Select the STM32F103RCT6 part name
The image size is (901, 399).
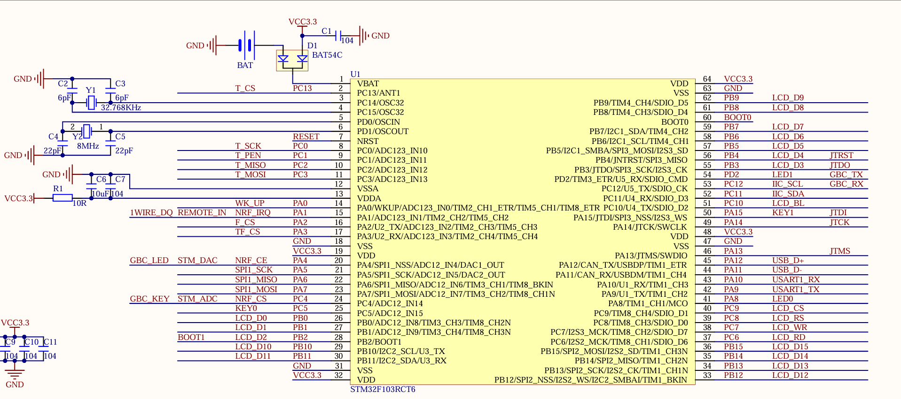coord(383,389)
